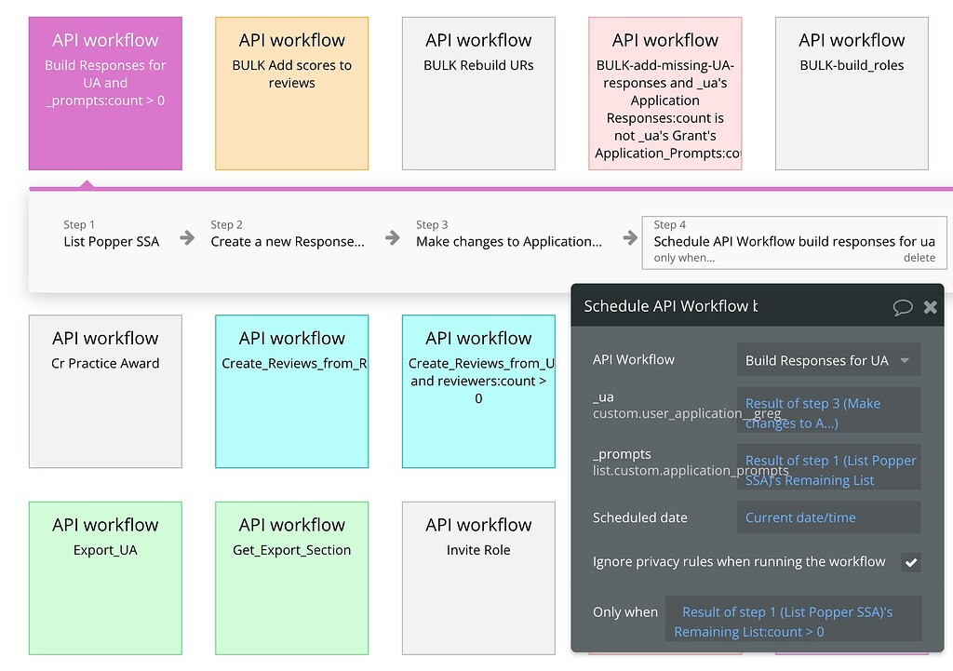Open the API Workflow dropdown

tap(827, 360)
